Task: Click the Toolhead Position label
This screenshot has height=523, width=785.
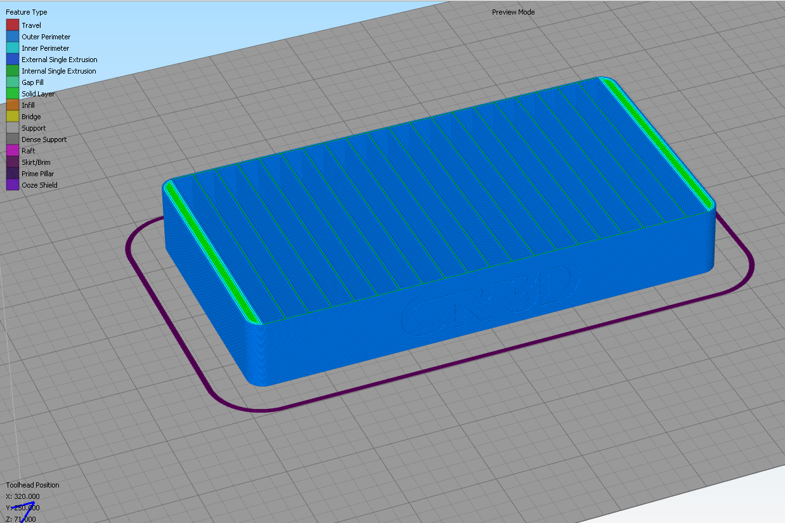Action: coord(32,485)
